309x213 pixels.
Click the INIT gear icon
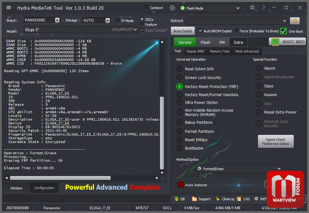click(256, 199)
